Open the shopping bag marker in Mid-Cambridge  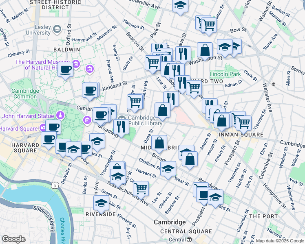tap(160, 143)
